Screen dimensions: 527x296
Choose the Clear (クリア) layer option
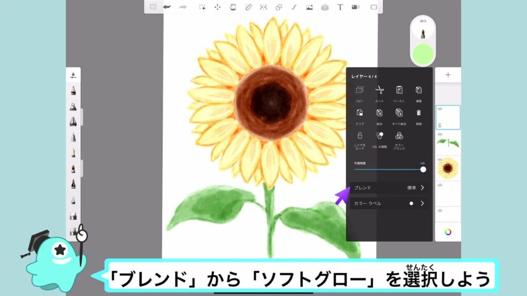tap(360, 113)
